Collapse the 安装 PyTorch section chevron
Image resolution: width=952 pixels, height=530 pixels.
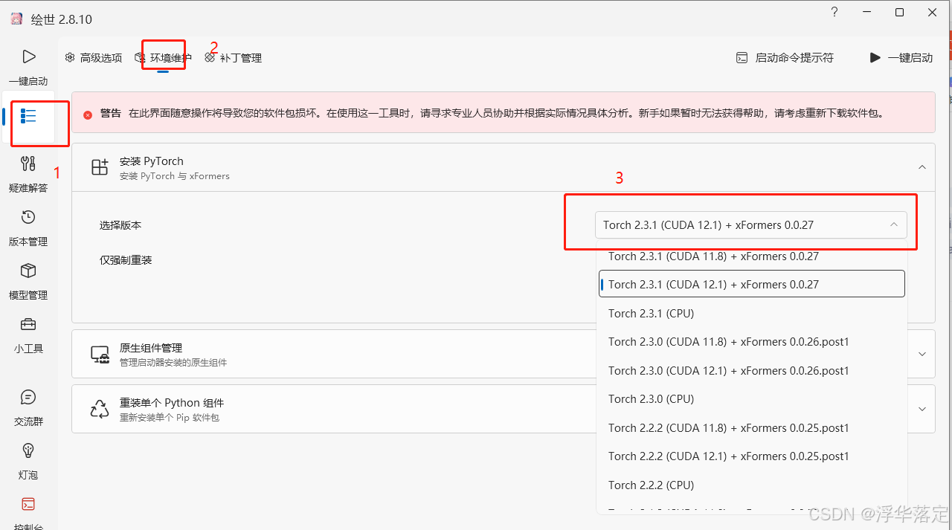[922, 167]
